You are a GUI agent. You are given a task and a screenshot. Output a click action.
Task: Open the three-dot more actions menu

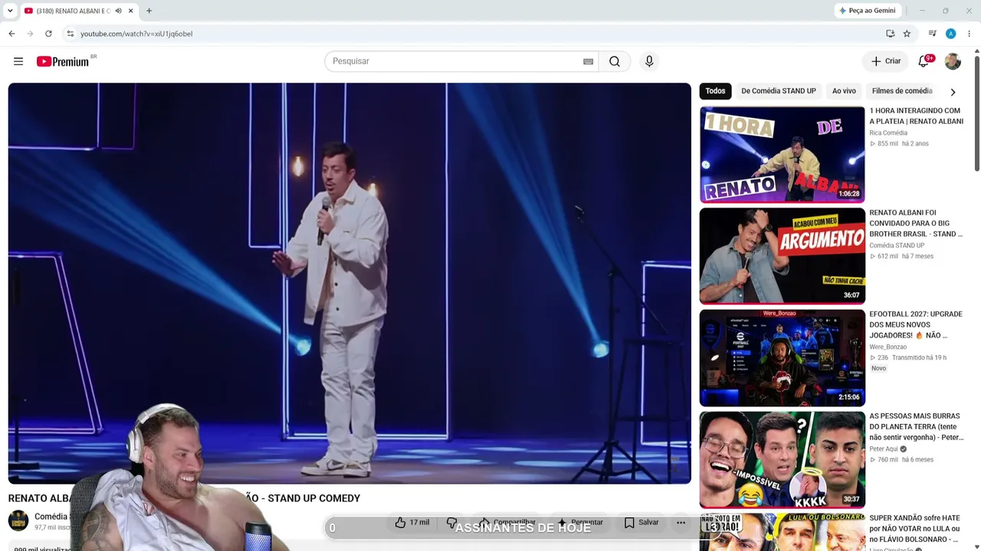(x=681, y=523)
